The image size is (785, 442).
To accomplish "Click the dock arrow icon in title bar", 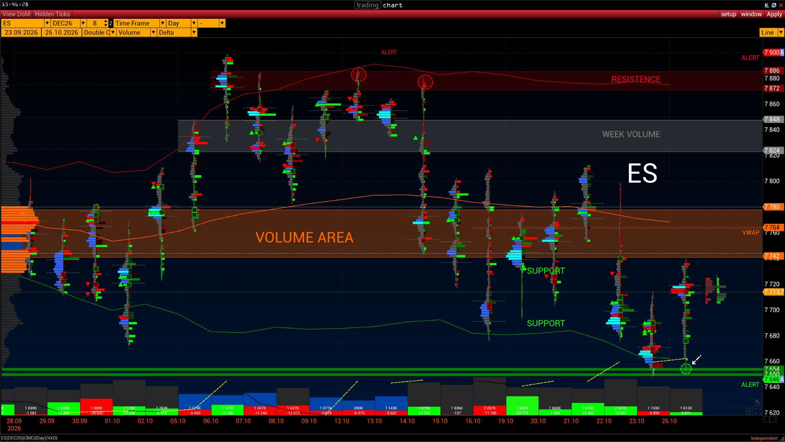I will coord(767,5).
